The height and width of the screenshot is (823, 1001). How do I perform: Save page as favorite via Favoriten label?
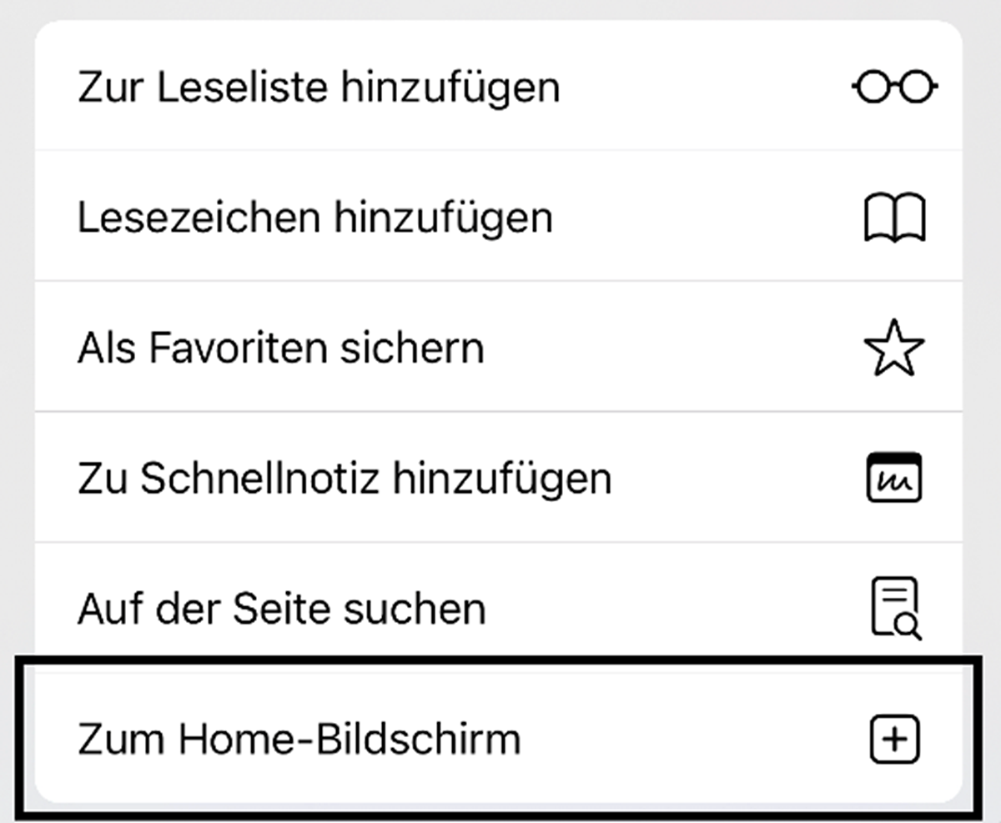click(x=280, y=347)
